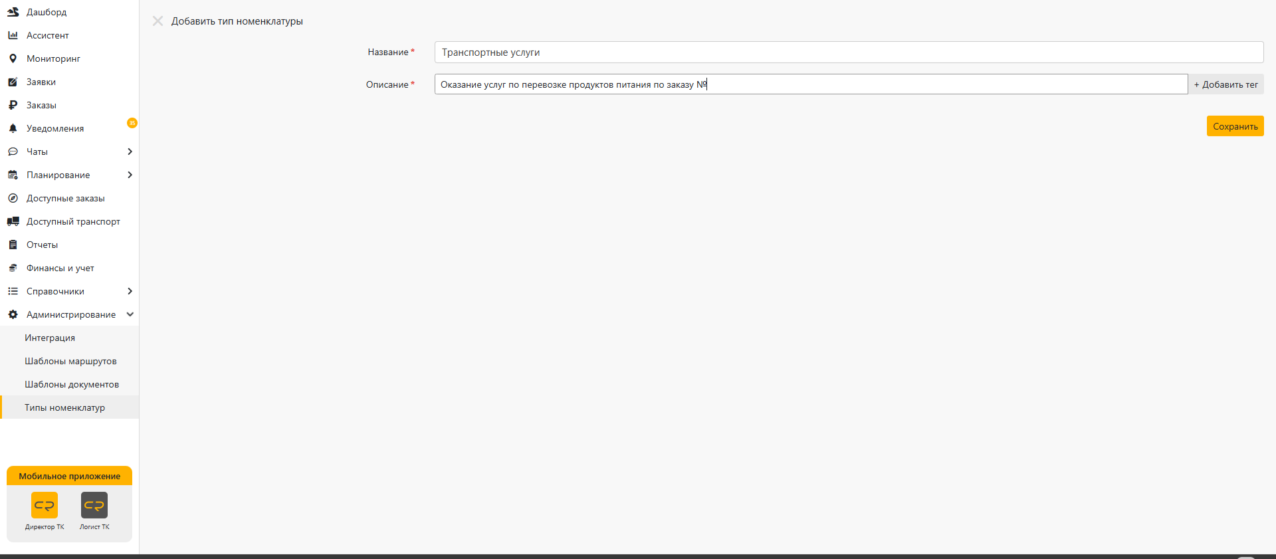The height and width of the screenshot is (559, 1276).
Task: Click the Название field label
Action: tap(388, 52)
